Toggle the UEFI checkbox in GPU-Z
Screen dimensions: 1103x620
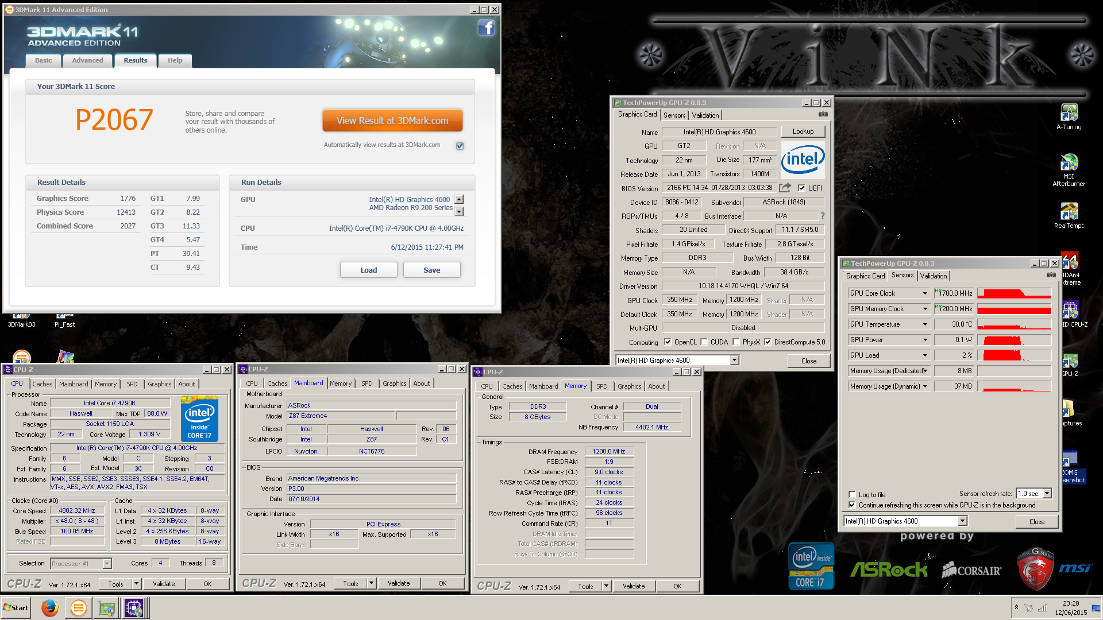click(801, 188)
